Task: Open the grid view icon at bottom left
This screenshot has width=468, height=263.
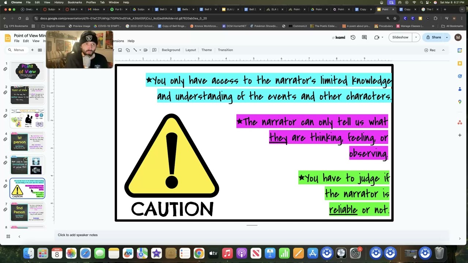Action: pyautogui.click(x=8, y=236)
